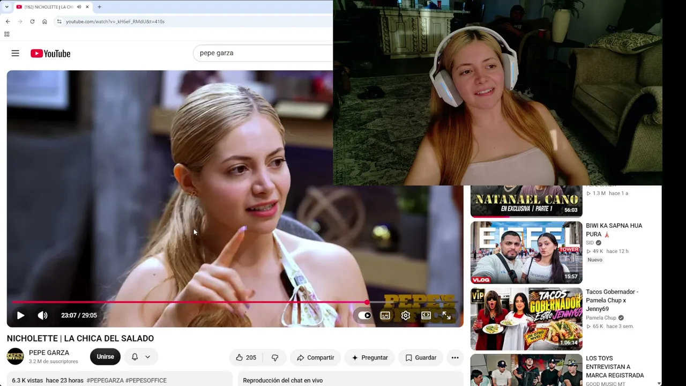Viewport: 686px width, 386px height.
Task: Open the Tacos Gobernador video title
Action: click(612, 300)
